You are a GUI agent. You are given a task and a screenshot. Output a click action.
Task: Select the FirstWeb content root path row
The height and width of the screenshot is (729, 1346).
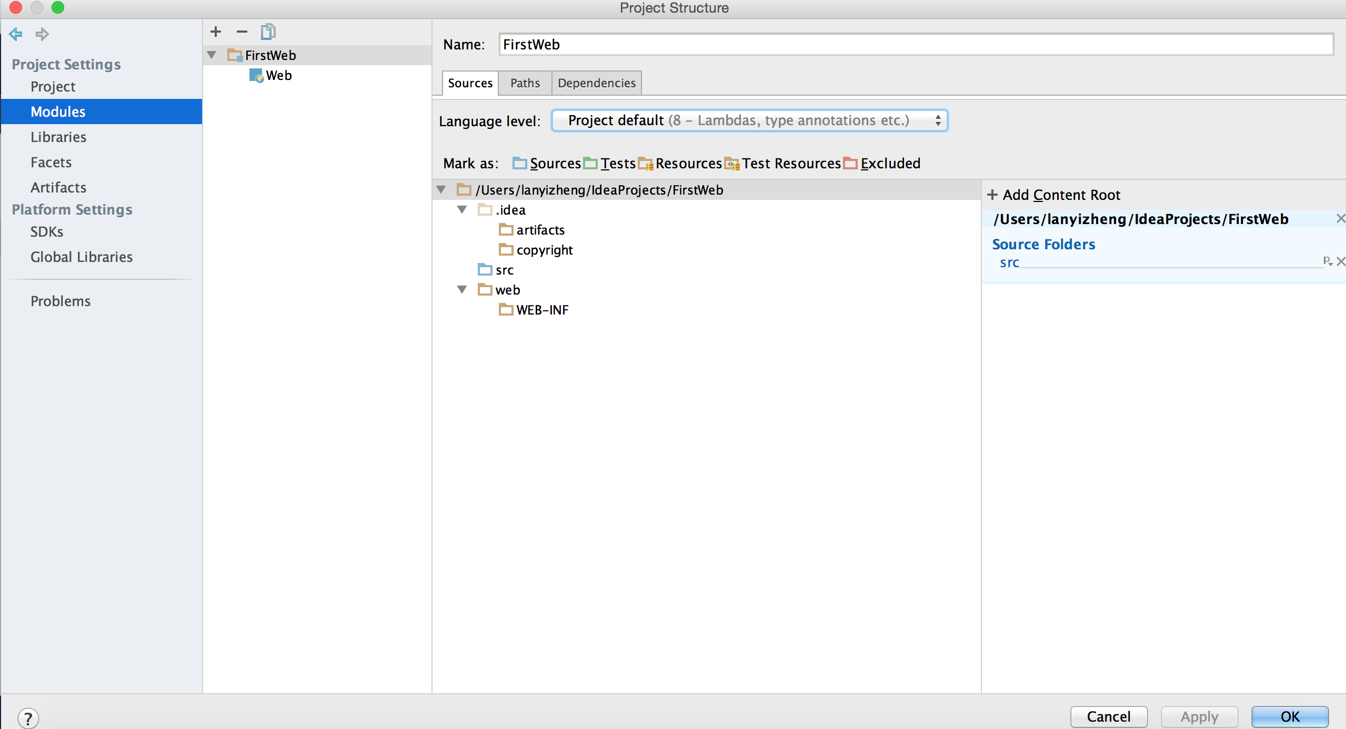tap(707, 190)
